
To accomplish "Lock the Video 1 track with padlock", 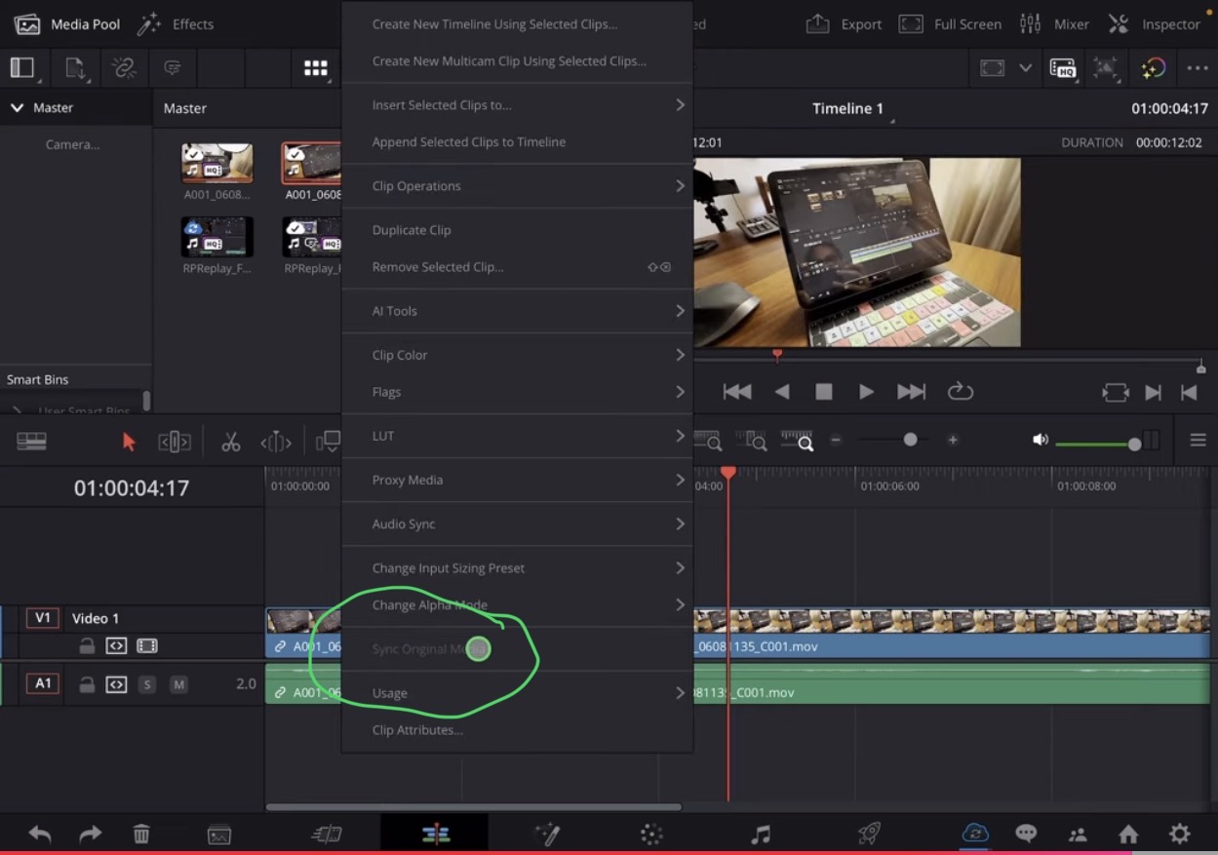I will (x=87, y=645).
